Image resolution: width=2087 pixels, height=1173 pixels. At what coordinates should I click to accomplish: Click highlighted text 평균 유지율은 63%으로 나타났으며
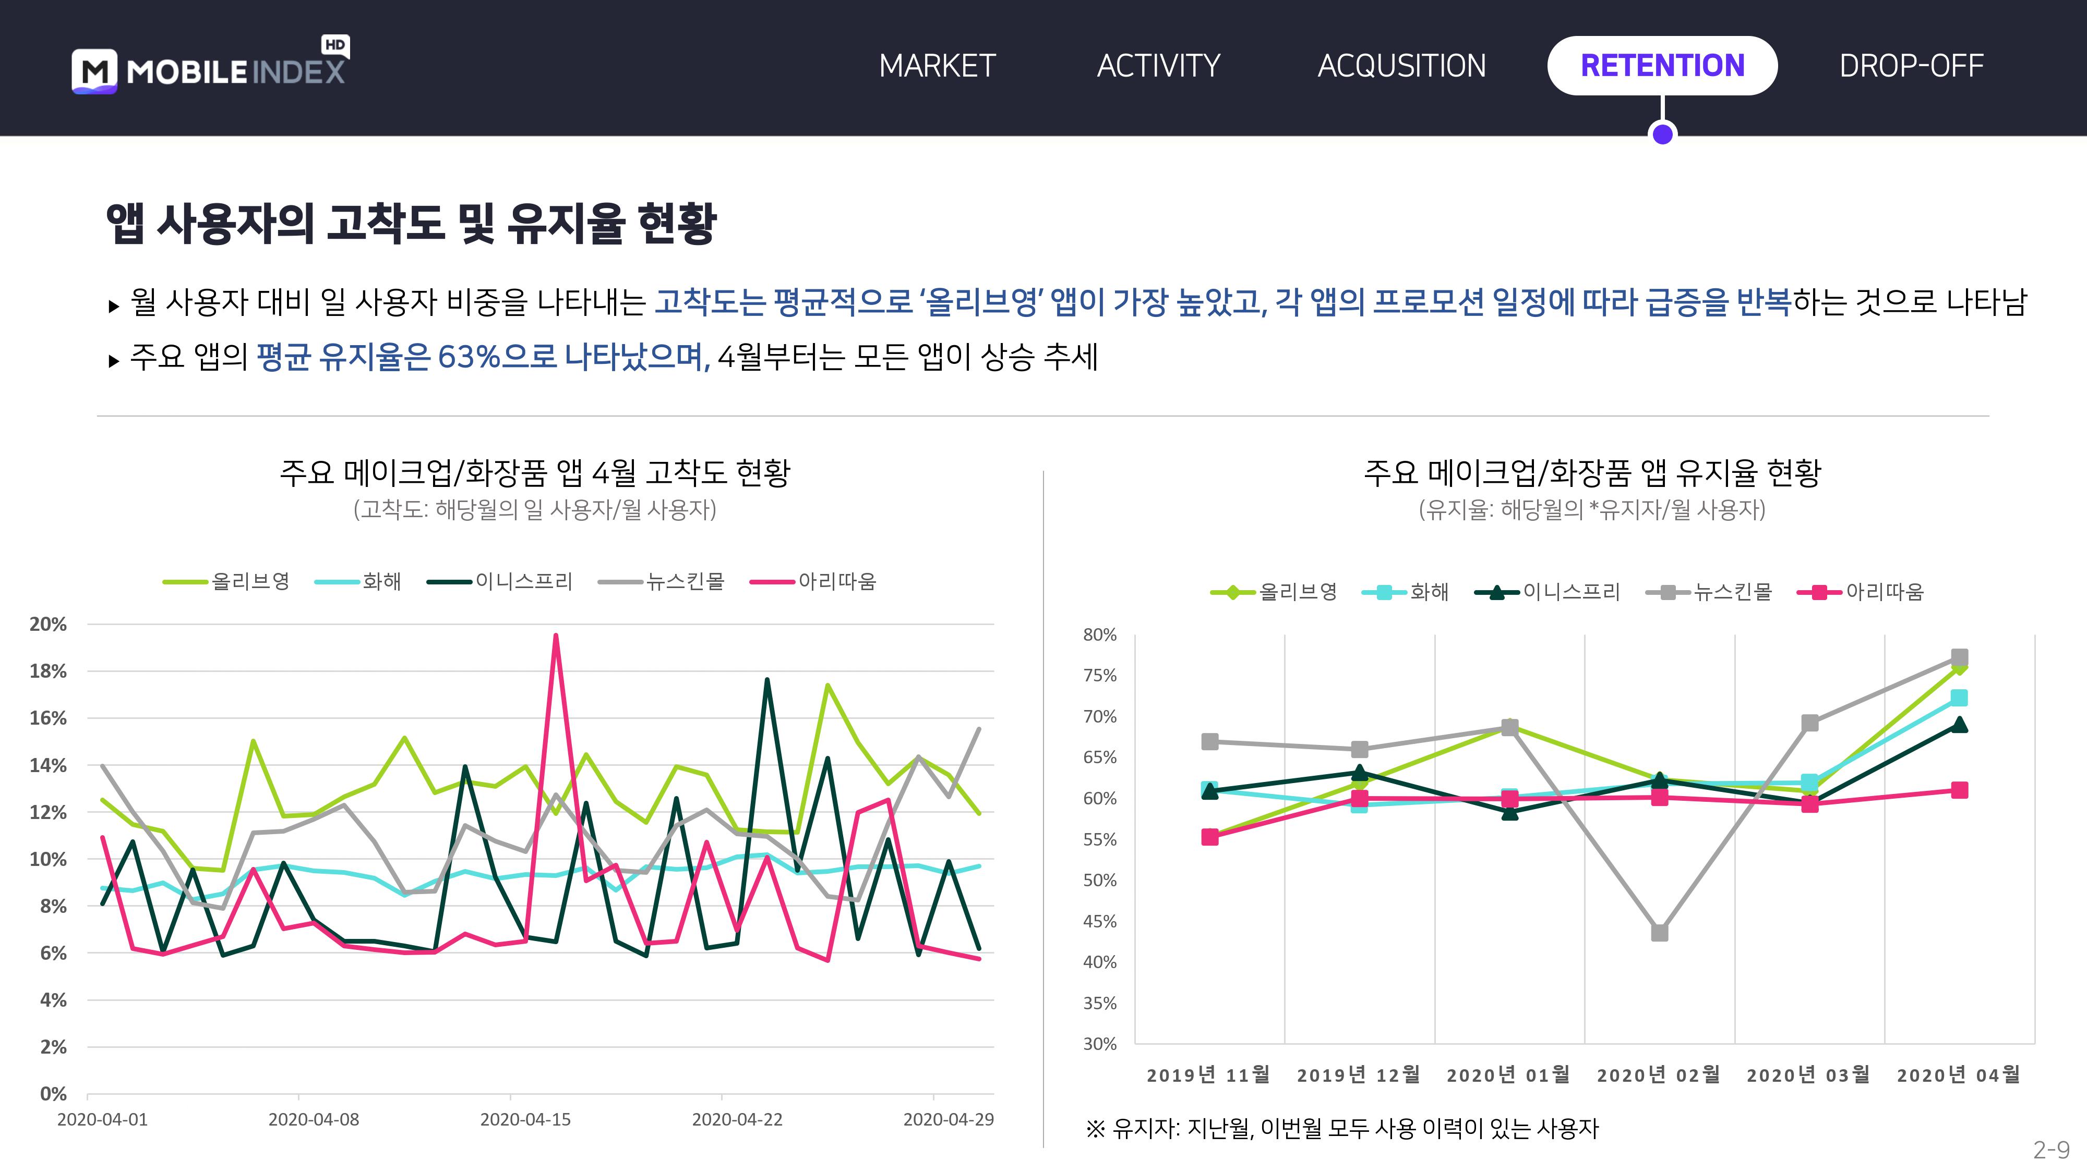(x=484, y=357)
